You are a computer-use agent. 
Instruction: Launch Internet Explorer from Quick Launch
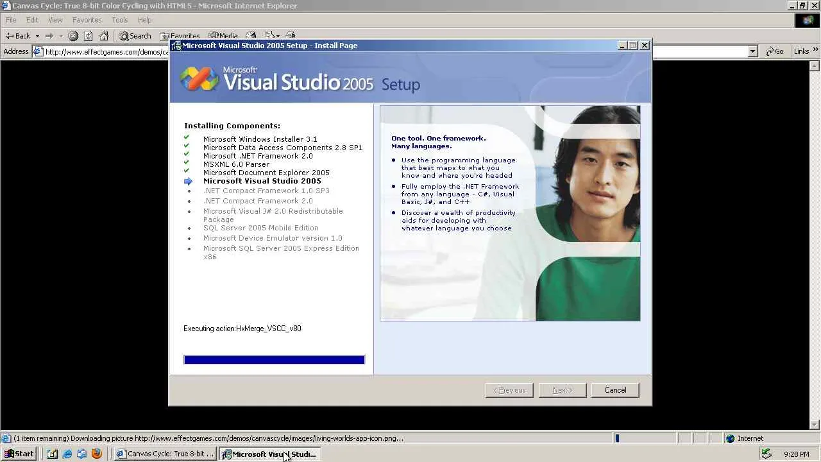tap(67, 454)
